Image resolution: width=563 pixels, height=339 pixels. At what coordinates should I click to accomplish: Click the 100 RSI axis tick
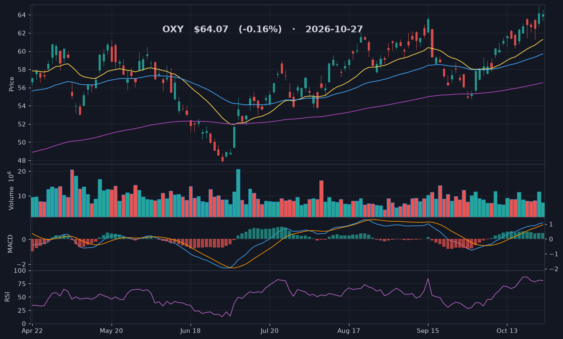coord(20,271)
